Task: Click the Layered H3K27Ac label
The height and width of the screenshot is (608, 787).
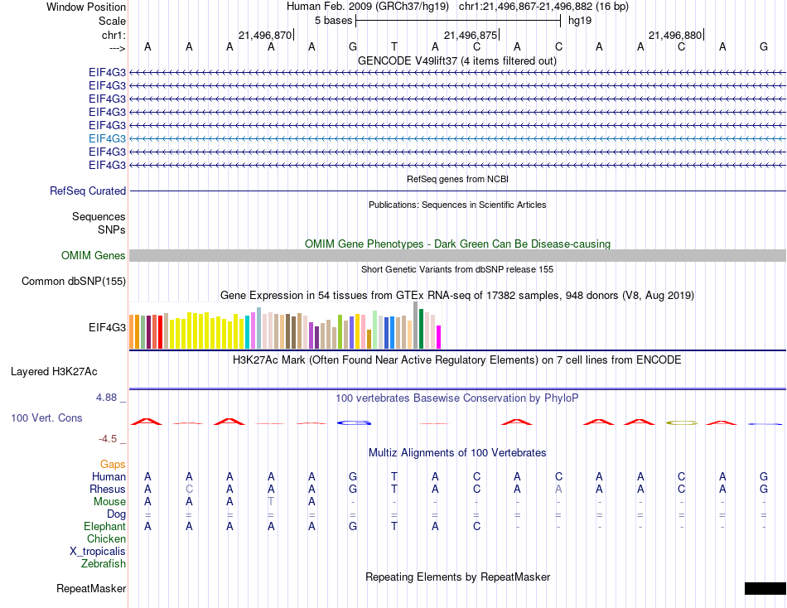Action: tap(54, 372)
